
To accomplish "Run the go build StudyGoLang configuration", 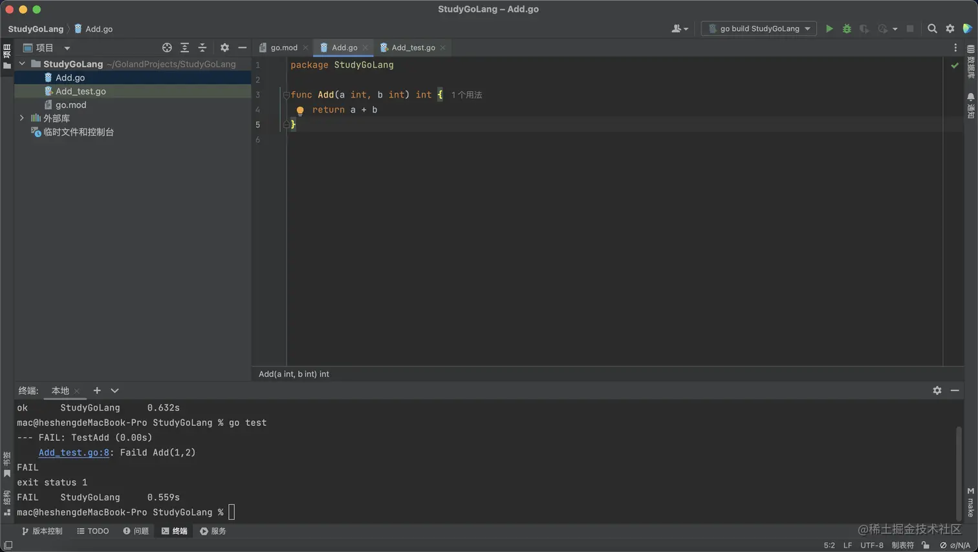I will [x=829, y=28].
